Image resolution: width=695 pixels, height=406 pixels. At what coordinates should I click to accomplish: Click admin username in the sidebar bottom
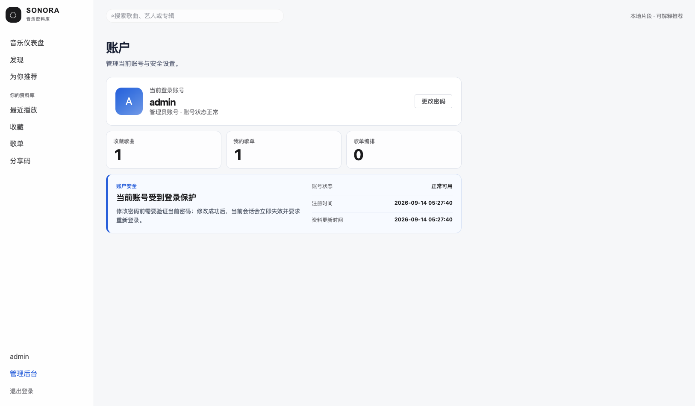point(19,356)
